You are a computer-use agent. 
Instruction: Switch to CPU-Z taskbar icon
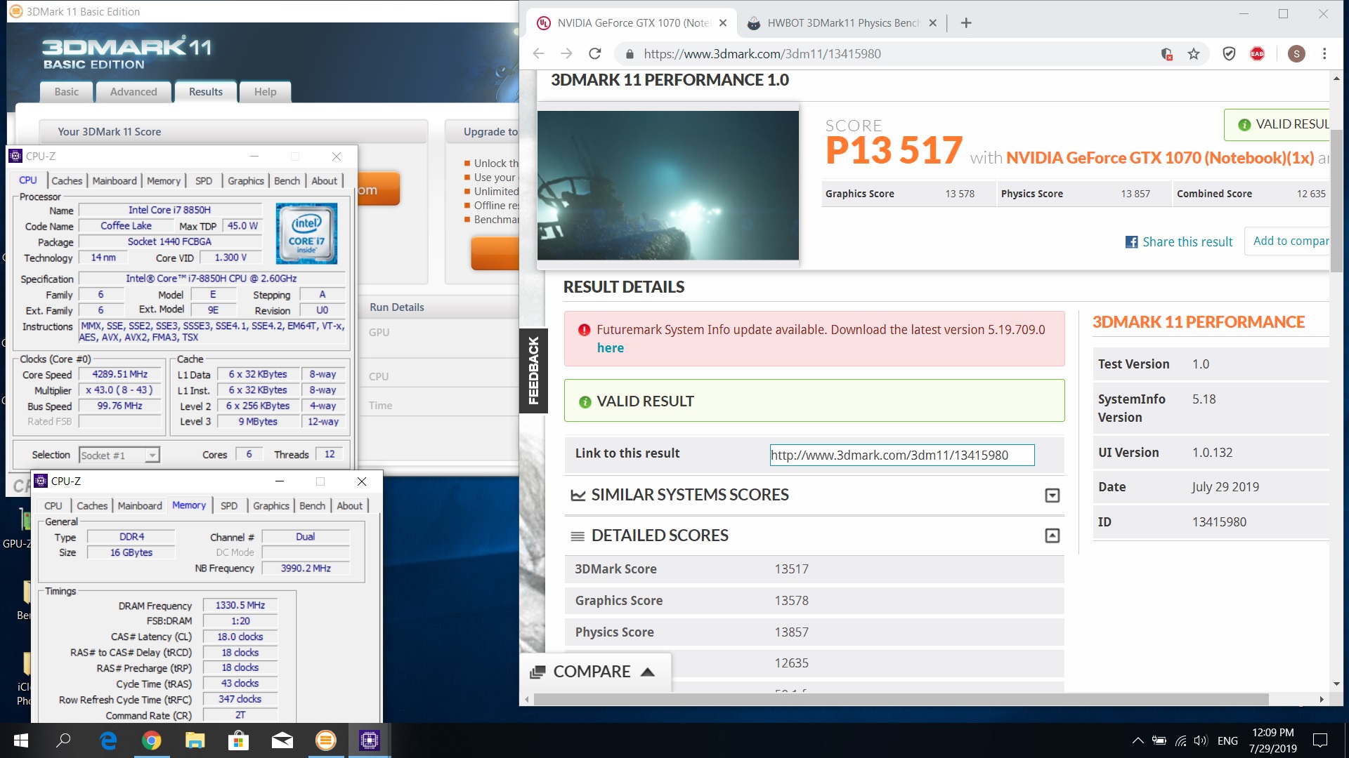[370, 740]
